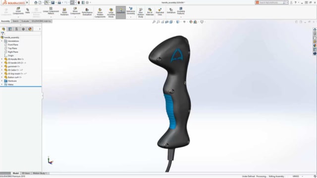This screenshot has height=178, width=317.
Task: Switch to Motion Study 1 tab
Action: (x=40, y=173)
